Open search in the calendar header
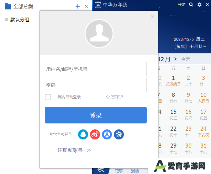Screen dimensions: 211x174 click(x=191, y=5)
